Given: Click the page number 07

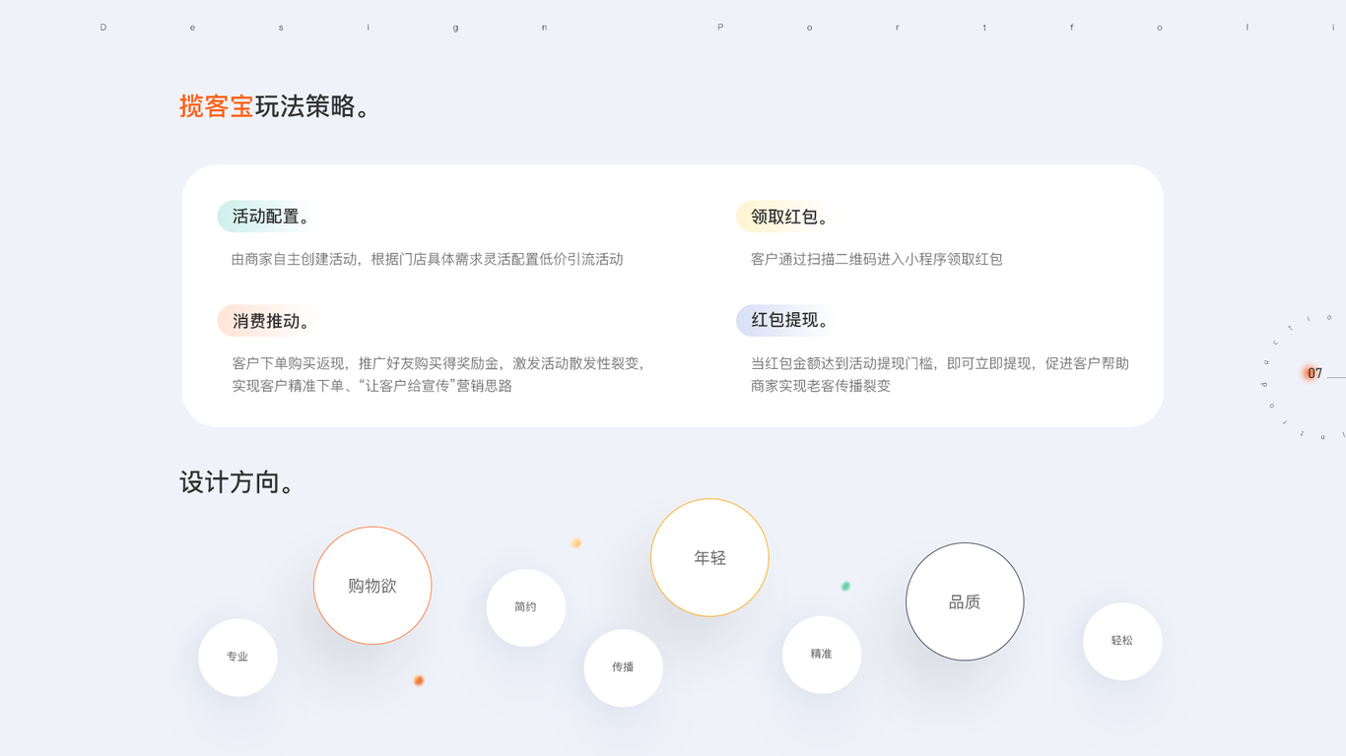Looking at the screenshot, I should click(x=1315, y=374).
